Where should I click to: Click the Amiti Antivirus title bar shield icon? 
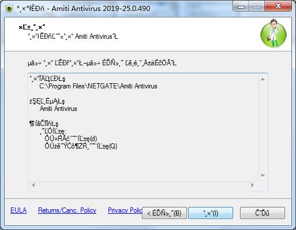(x=9, y=9)
